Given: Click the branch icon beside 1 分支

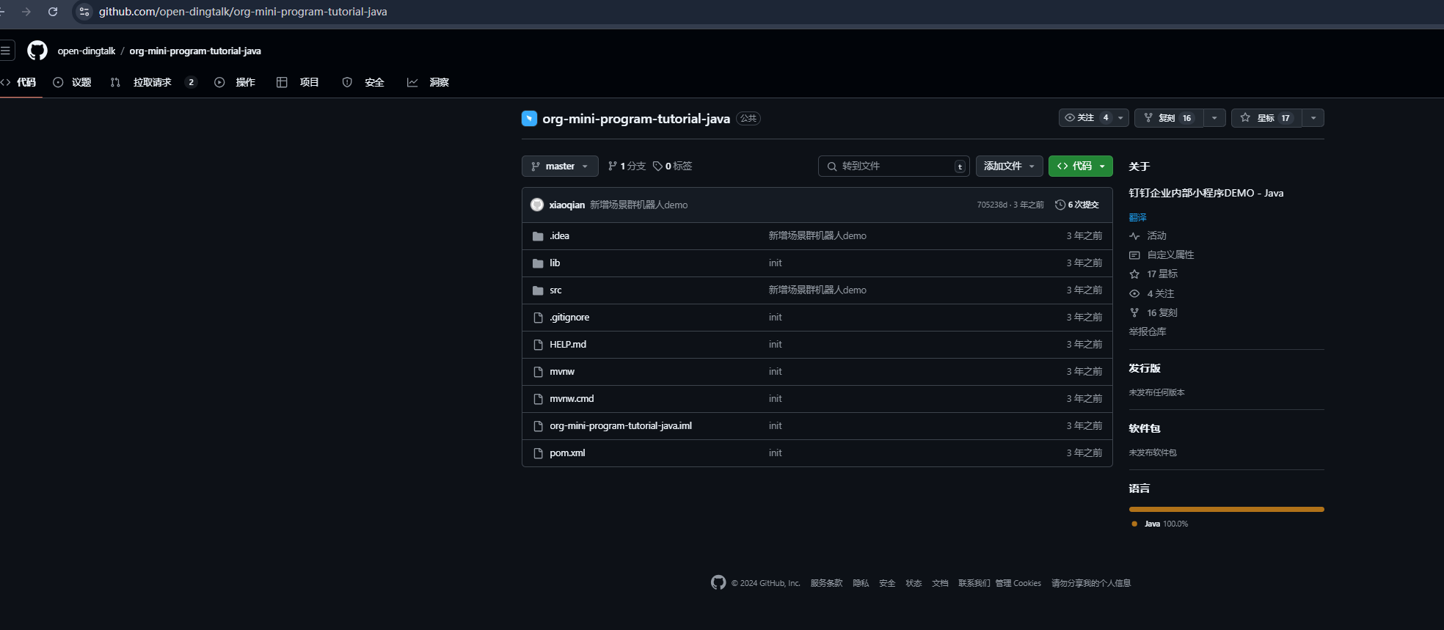Looking at the screenshot, I should (613, 166).
